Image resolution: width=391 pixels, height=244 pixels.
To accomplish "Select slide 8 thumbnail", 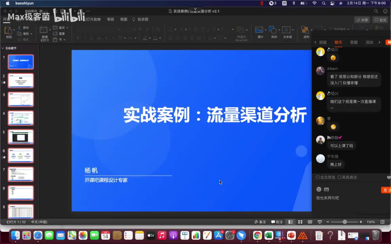I will click(21, 193).
